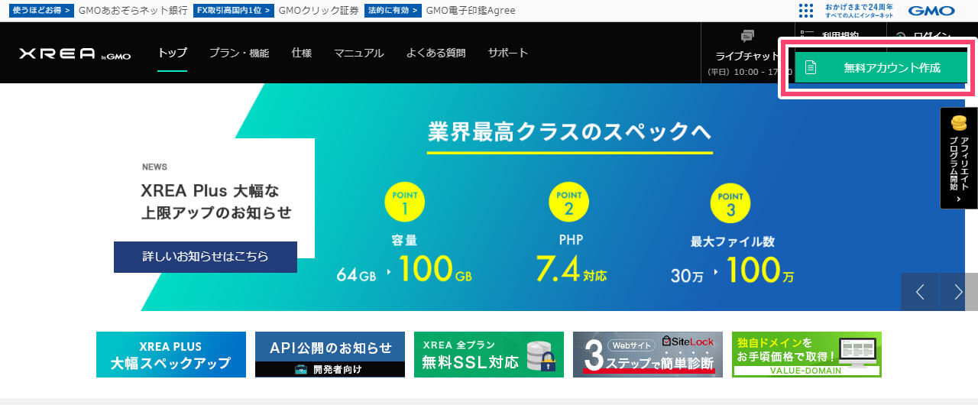Image resolution: width=978 pixels, height=405 pixels.
Task: Open the よくある質問 menu item
Action: point(436,53)
